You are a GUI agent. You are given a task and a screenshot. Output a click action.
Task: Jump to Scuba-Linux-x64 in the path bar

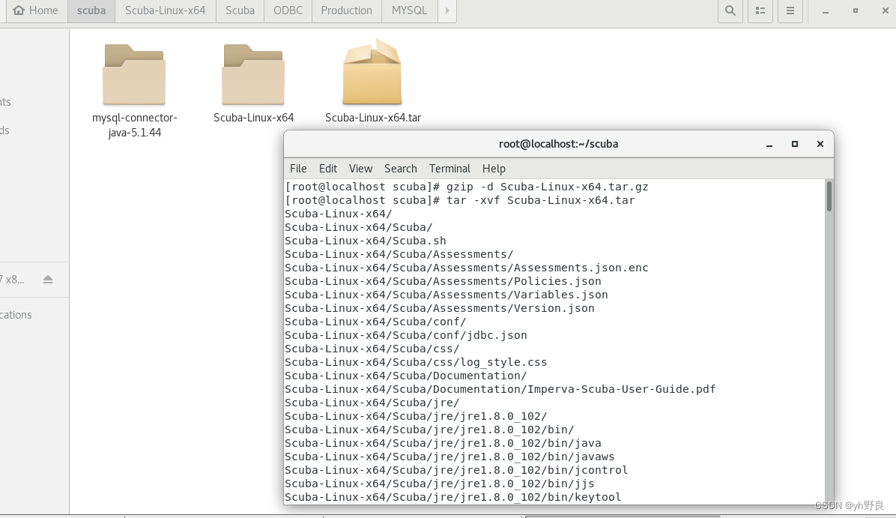click(x=165, y=10)
